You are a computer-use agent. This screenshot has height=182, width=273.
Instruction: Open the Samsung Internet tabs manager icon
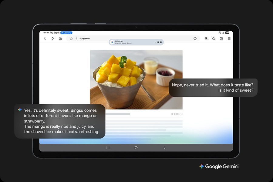click(x=221, y=39)
